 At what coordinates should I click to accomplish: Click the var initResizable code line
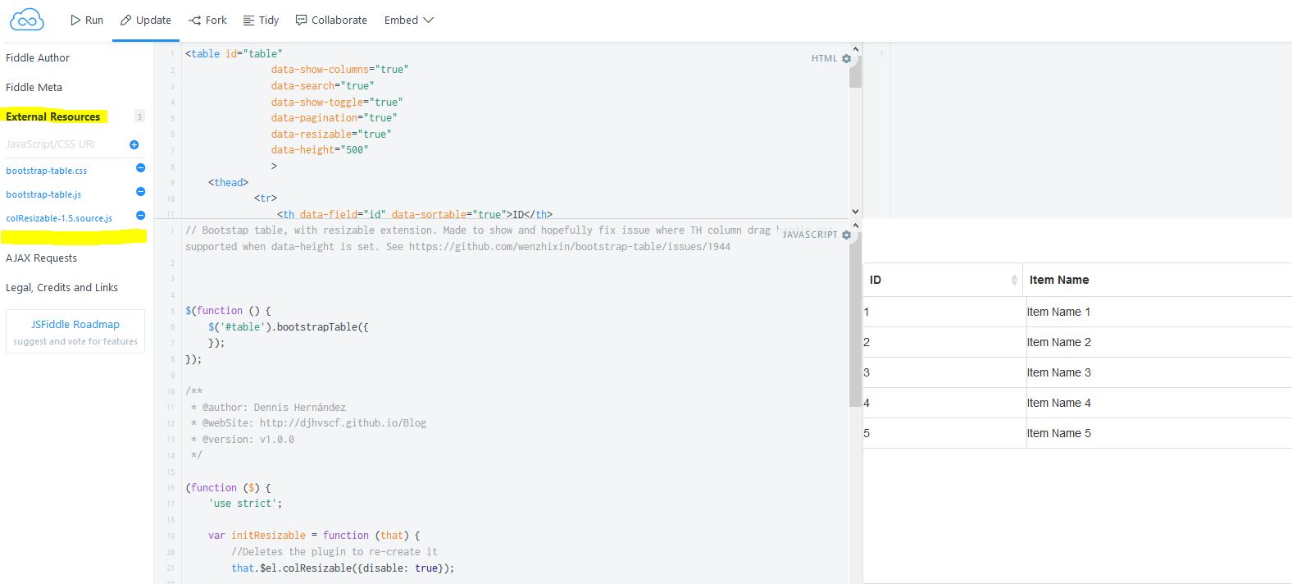314,536
